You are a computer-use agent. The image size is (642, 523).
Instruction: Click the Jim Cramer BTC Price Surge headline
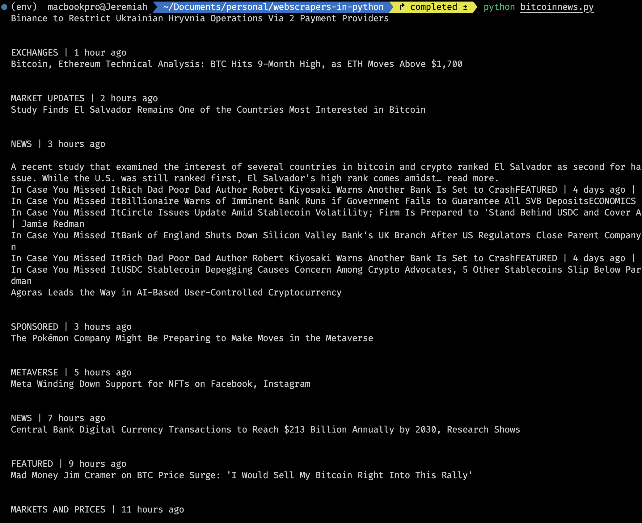coord(241,475)
